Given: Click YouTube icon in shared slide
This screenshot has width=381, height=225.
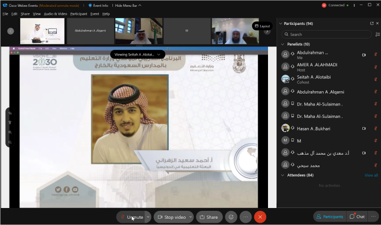Looking at the screenshot, I should click(75, 189).
